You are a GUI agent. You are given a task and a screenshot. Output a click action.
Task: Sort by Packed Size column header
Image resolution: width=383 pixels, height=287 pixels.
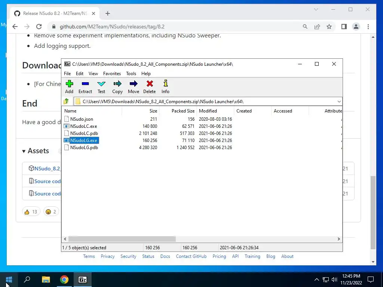point(178,111)
